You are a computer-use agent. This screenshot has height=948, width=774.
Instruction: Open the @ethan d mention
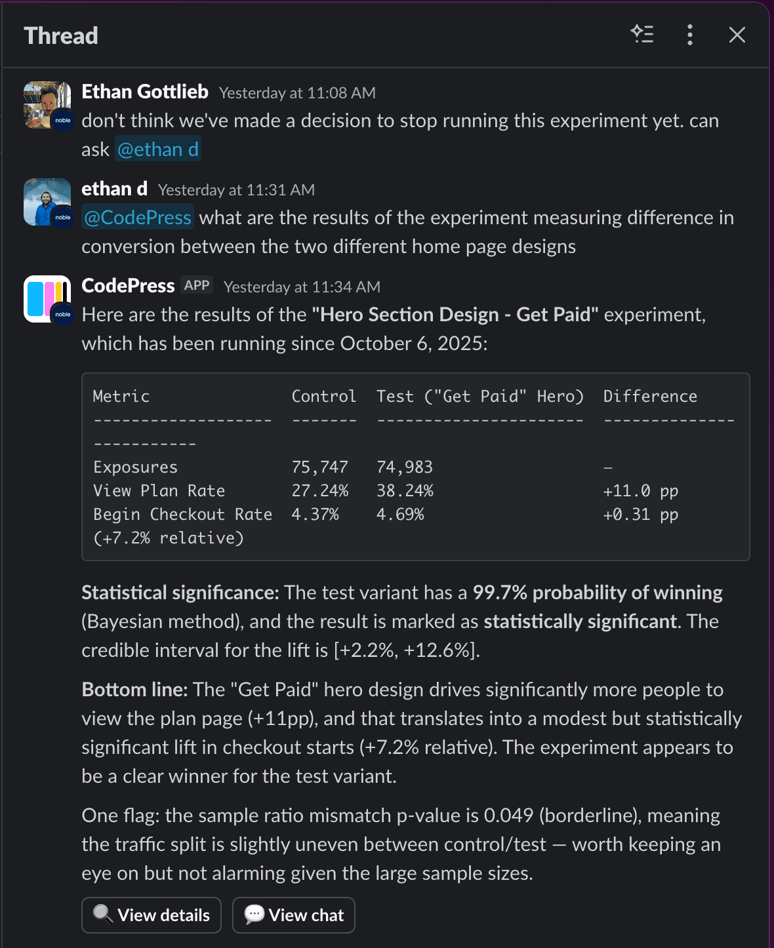coord(158,149)
